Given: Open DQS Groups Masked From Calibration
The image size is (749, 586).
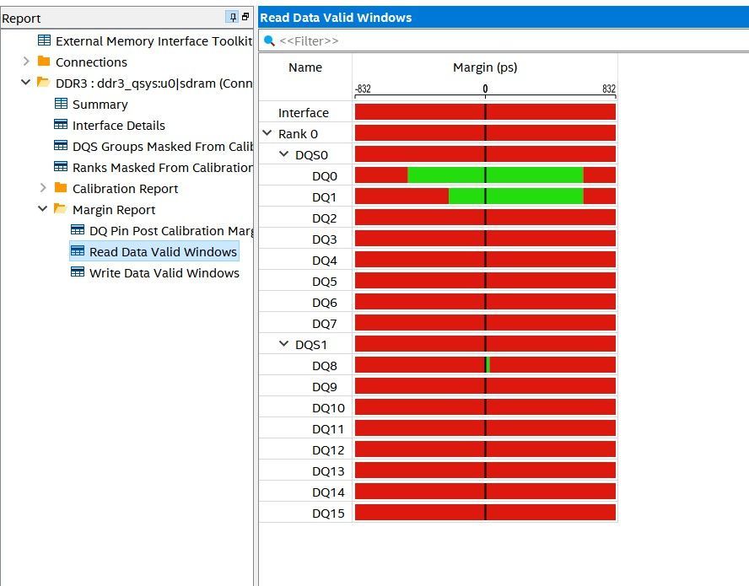Looking at the screenshot, I should click(163, 146).
